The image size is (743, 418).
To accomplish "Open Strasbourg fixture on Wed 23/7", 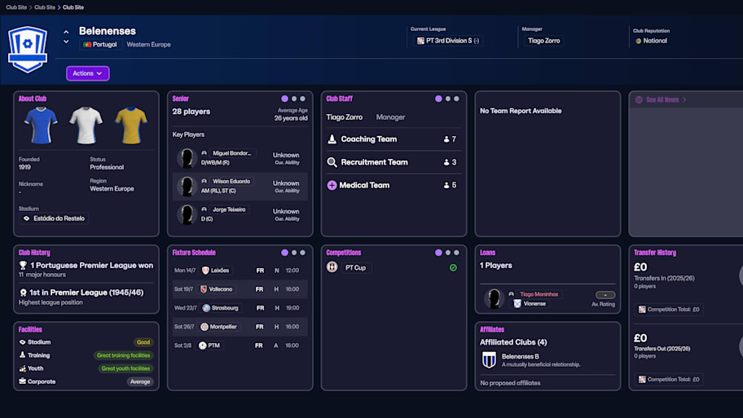I will click(x=240, y=308).
